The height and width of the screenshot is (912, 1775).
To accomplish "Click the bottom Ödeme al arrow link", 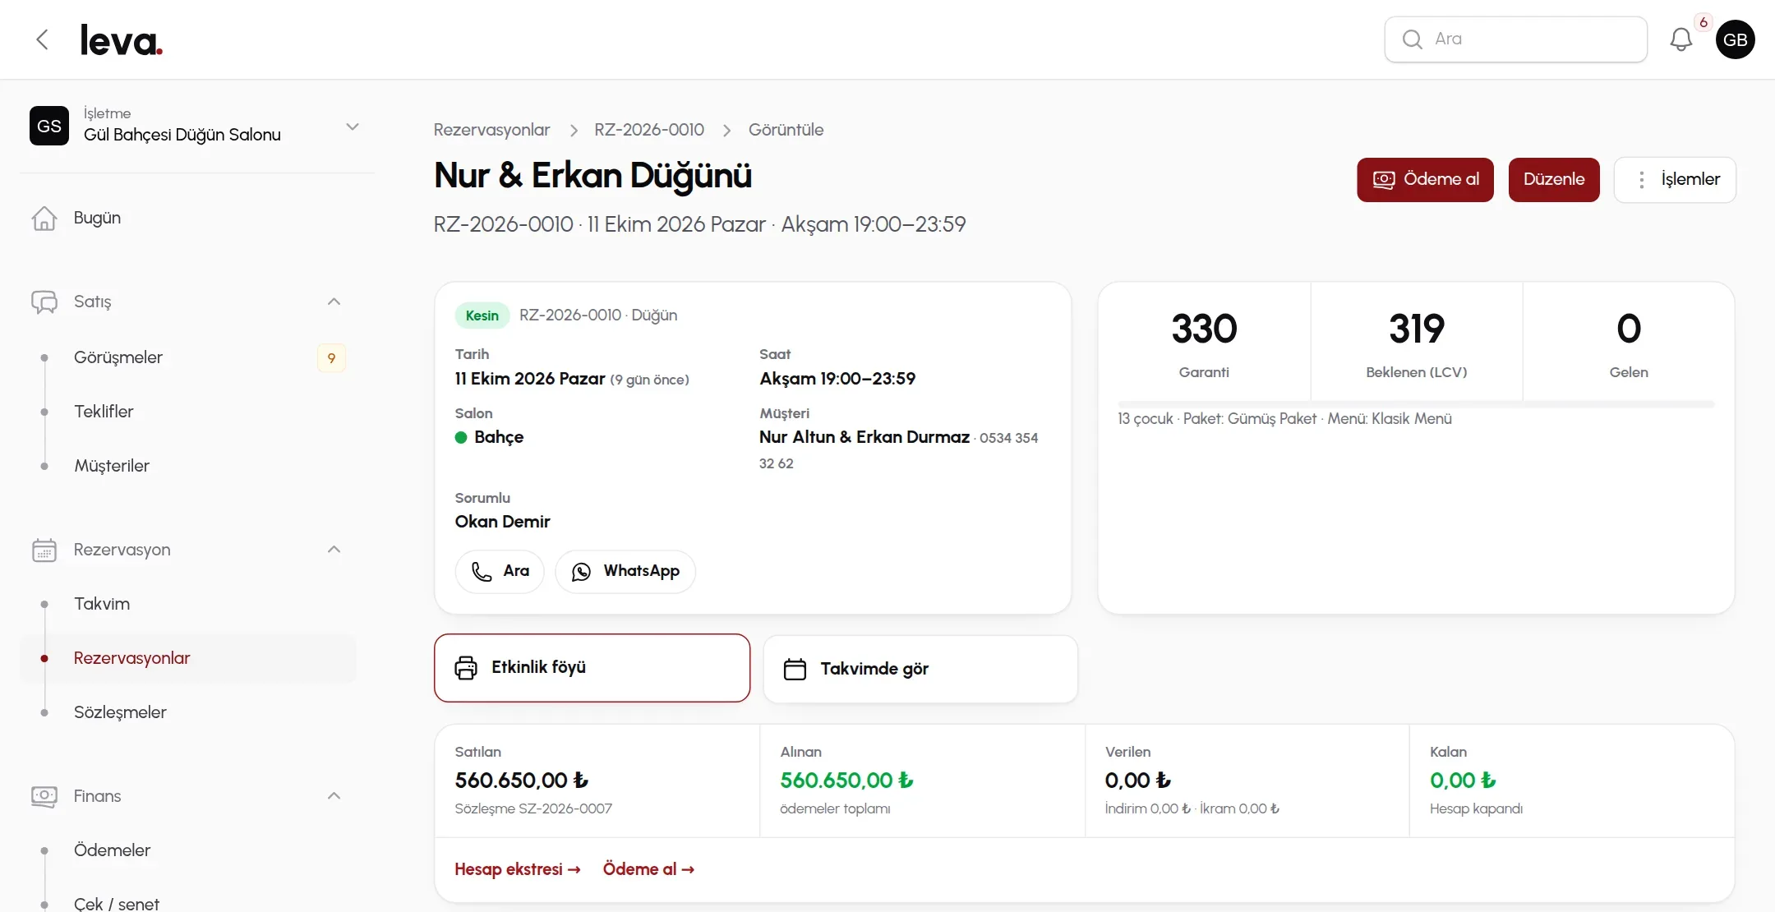I will point(648,869).
